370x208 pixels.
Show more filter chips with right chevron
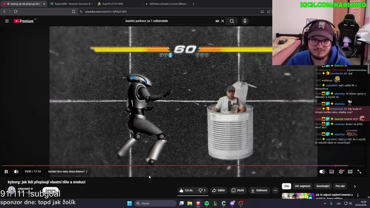click(355, 186)
